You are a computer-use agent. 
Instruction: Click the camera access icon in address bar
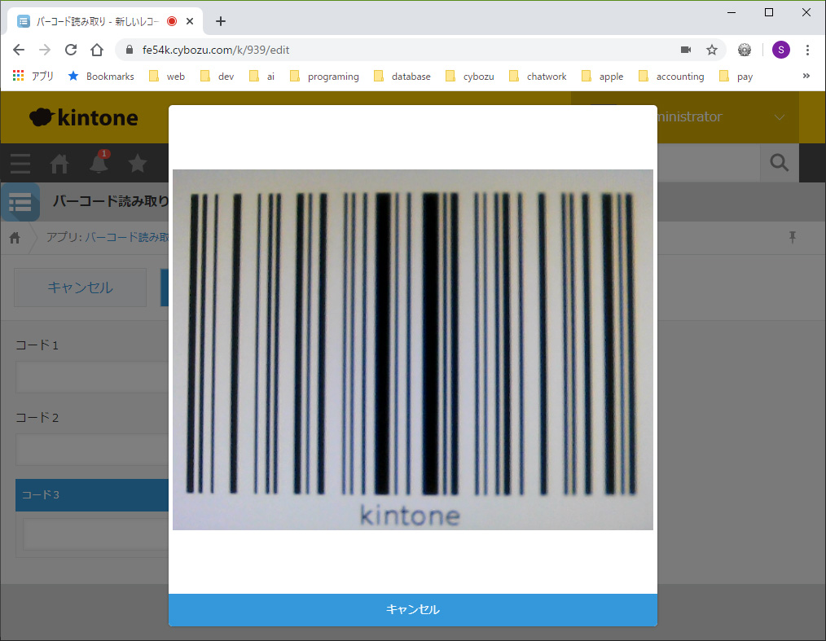point(686,50)
